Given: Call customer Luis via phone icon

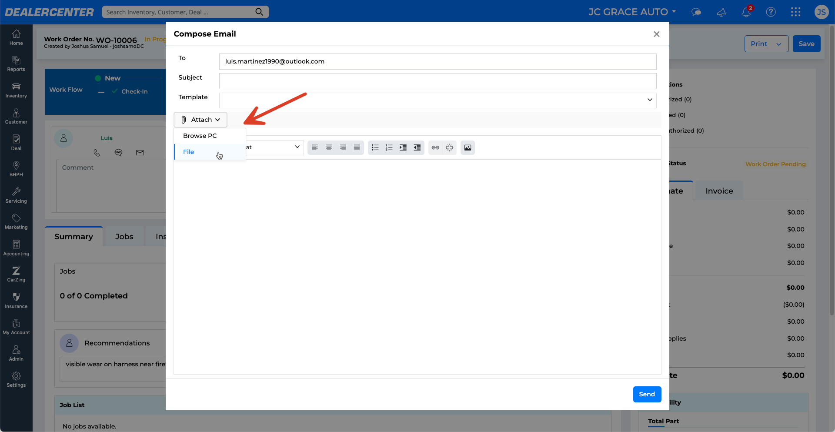Looking at the screenshot, I should point(97,153).
